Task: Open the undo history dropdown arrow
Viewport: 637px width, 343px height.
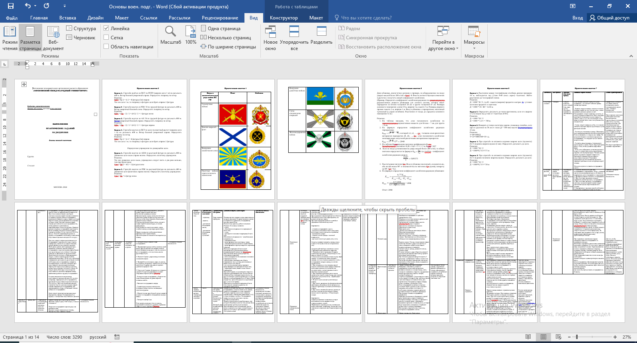Action: click(35, 6)
